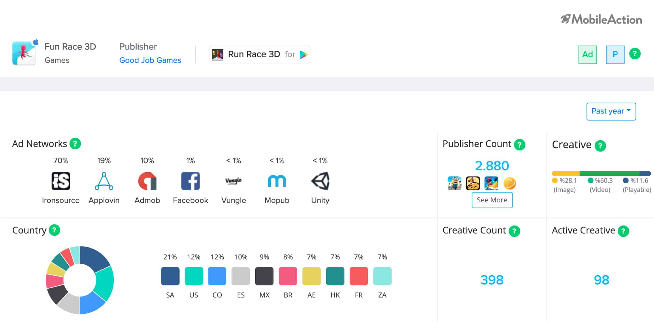Click green Video segment of creative bar
654x322 pixels.
pos(609,174)
